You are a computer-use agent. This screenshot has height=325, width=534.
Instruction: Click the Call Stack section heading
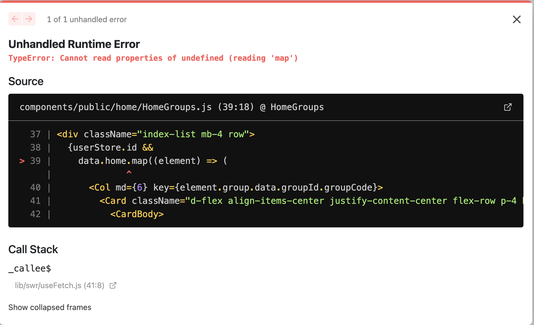point(33,249)
